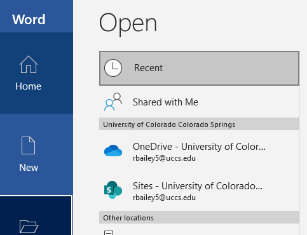Select the New blank page icon
This screenshot has height=235, width=307.
point(28,145)
